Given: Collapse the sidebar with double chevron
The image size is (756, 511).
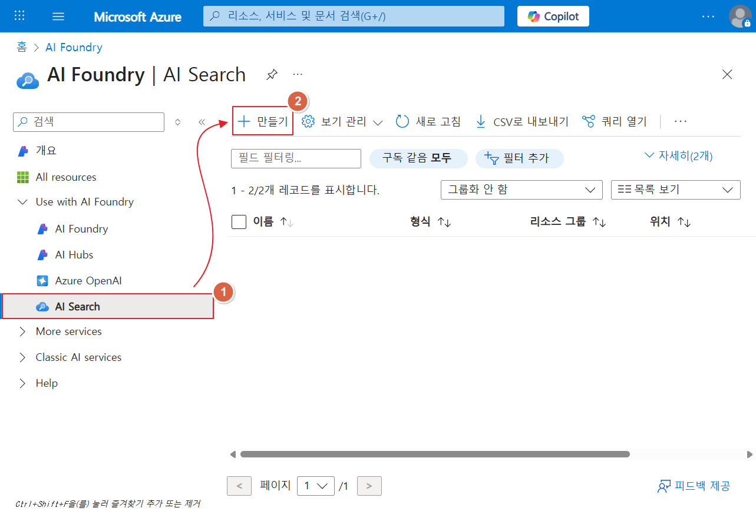Looking at the screenshot, I should [202, 122].
